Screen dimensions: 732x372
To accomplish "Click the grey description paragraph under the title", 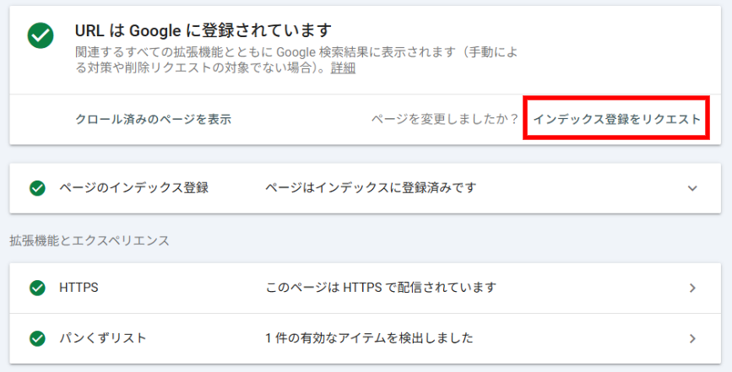I will tap(296, 60).
